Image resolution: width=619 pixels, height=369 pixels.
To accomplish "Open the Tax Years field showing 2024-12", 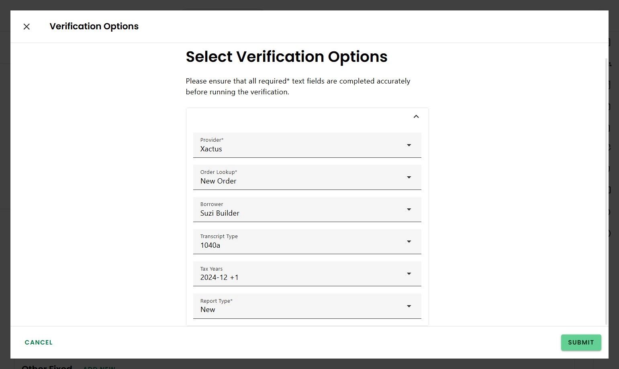I will pos(297,274).
